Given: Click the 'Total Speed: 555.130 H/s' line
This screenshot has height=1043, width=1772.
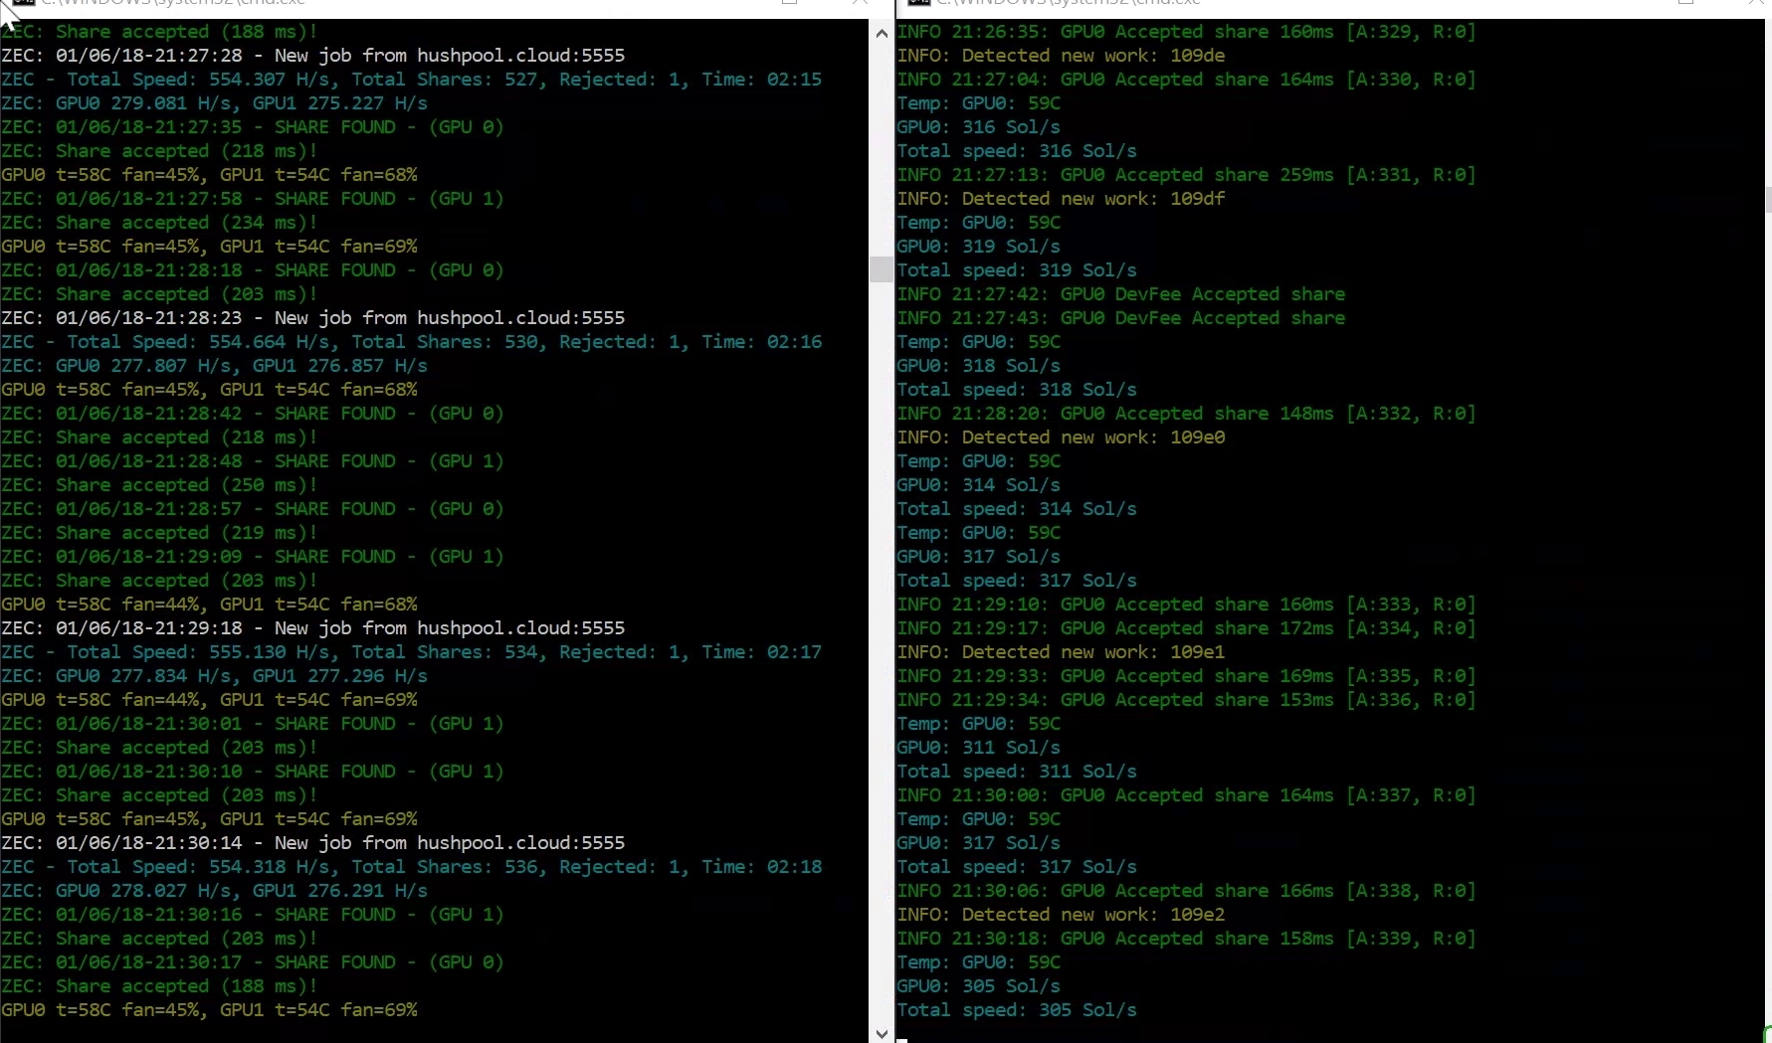Looking at the screenshot, I should [x=412, y=652].
